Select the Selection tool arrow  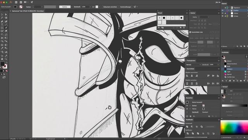pos(2,15)
